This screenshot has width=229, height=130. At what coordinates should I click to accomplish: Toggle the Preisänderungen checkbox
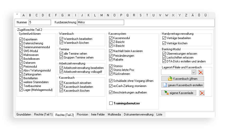[111, 56]
